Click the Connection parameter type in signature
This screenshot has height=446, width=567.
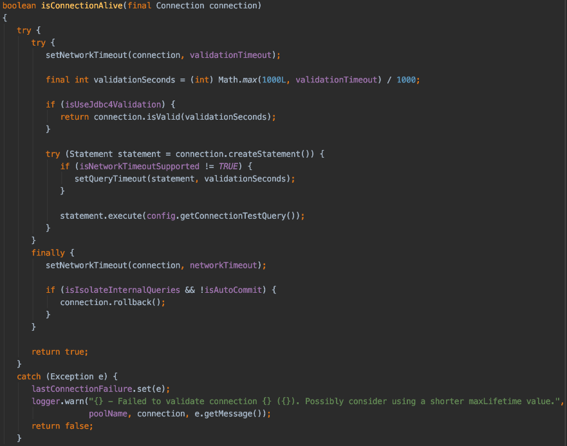pyautogui.click(x=180, y=6)
